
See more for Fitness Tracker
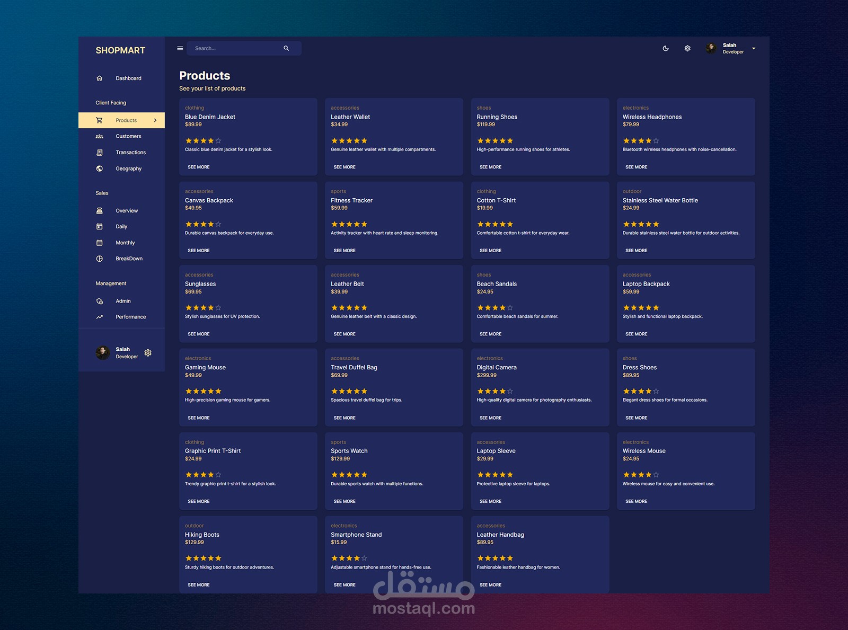coord(344,251)
